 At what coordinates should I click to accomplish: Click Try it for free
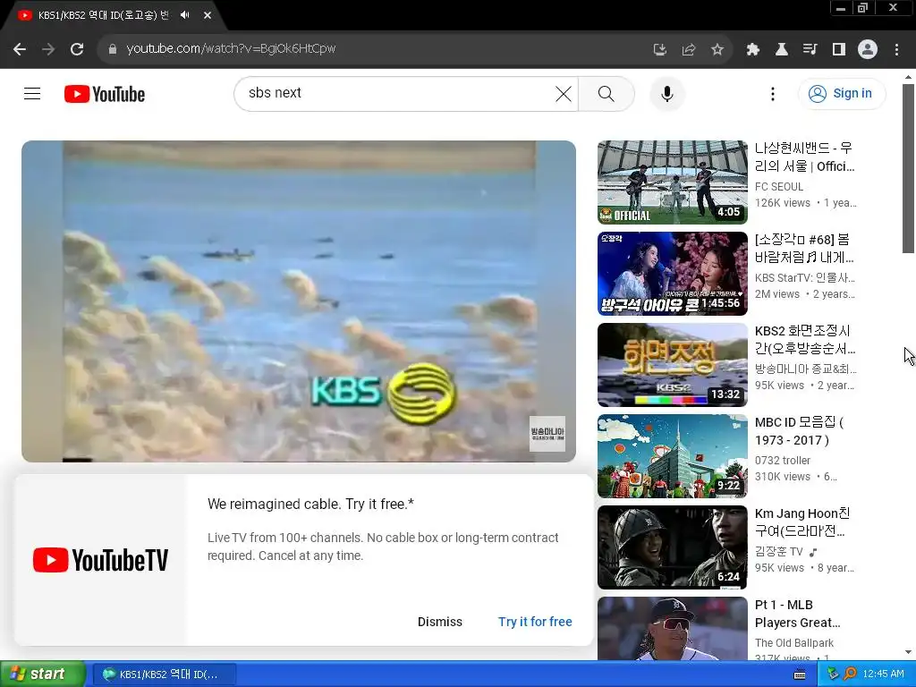535,622
